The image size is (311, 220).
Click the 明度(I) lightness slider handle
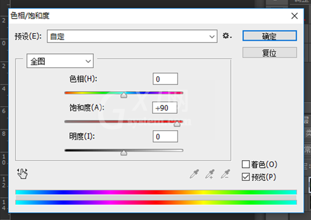[124, 153]
